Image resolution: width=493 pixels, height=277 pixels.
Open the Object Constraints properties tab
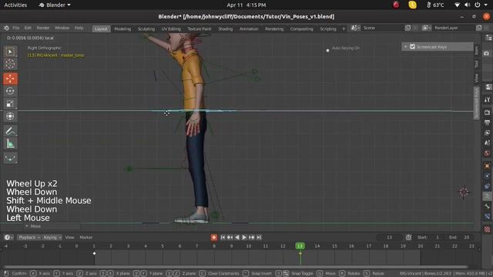[x=487, y=186]
